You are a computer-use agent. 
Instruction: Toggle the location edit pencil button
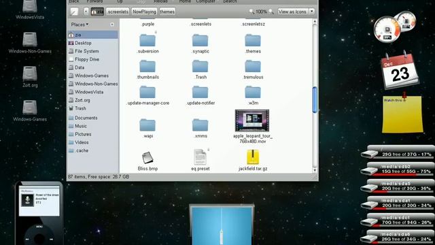[x=74, y=12]
